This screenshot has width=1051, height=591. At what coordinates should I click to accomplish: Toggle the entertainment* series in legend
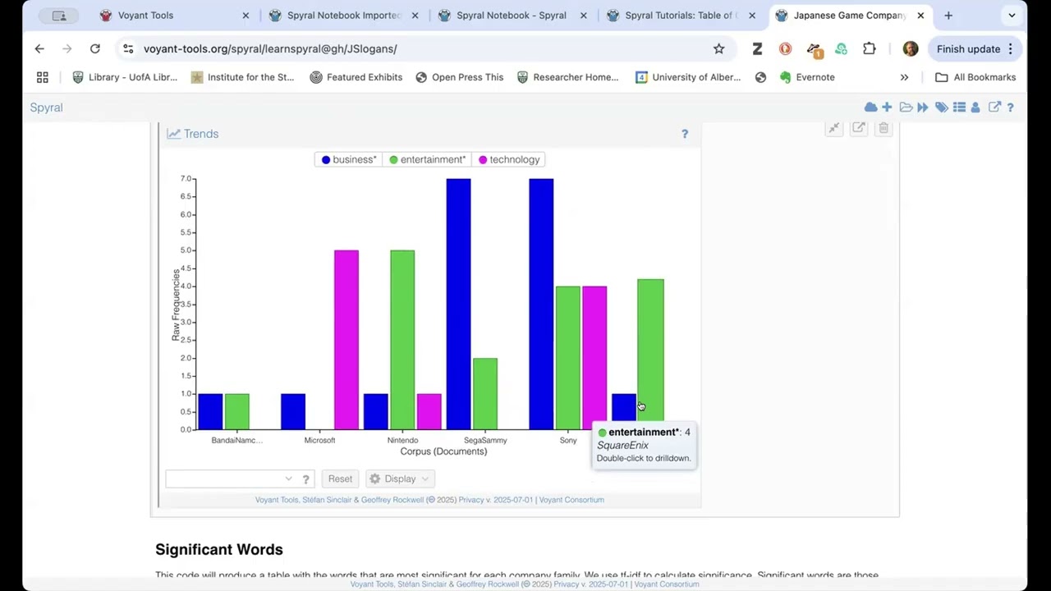(427, 160)
